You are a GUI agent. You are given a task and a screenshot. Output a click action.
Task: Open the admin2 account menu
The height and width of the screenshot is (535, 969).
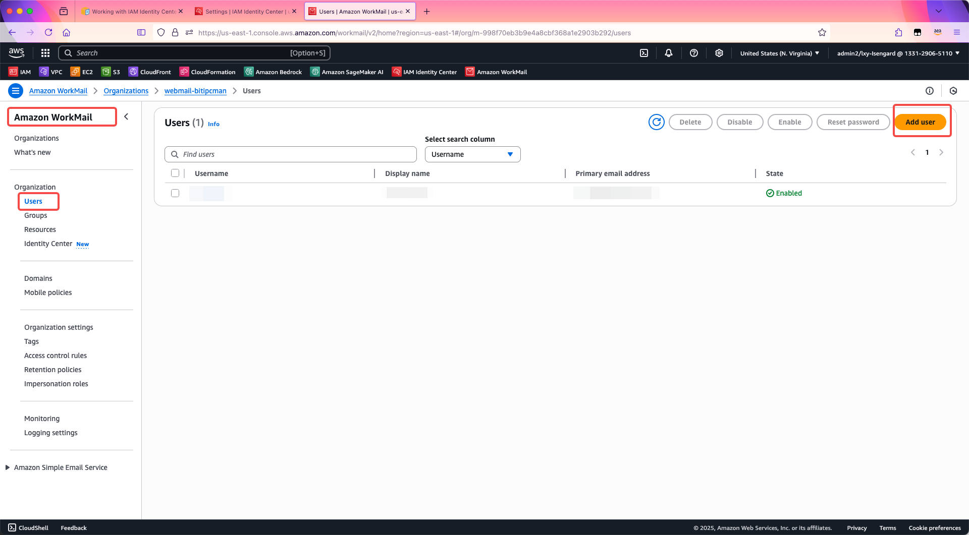click(x=898, y=53)
